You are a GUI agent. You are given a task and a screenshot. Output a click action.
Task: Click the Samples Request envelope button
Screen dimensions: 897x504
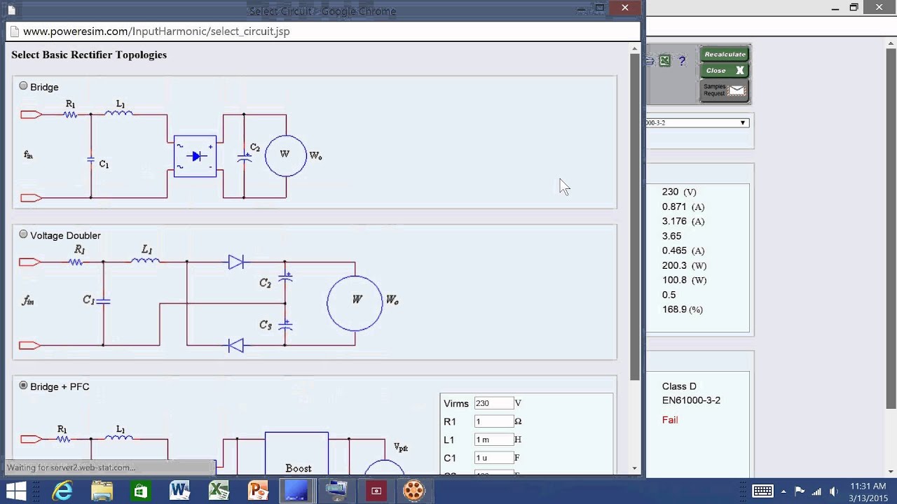click(x=725, y=90)
